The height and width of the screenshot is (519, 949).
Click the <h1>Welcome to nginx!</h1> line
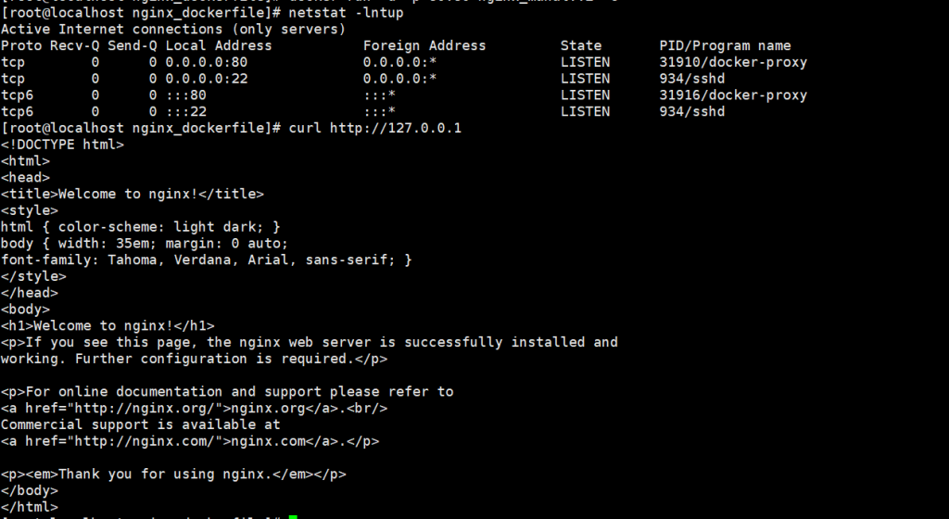tap(108, 326)
